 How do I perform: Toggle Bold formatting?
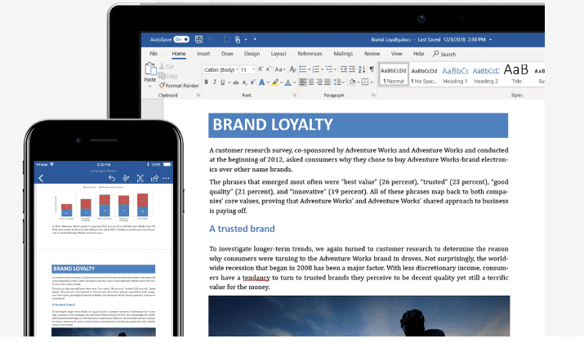pyautogui.click(x=206, y=82)
